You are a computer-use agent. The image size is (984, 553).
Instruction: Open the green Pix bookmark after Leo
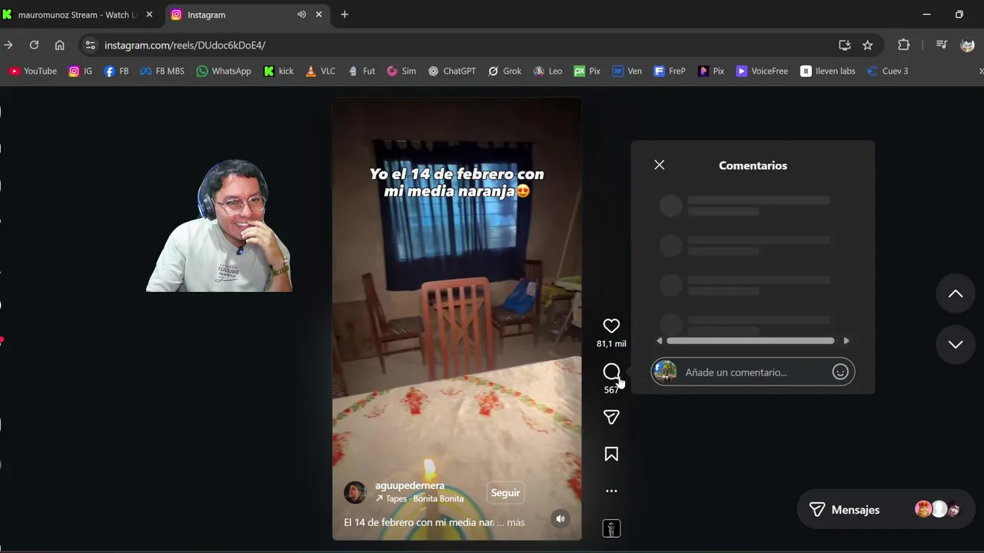pyautogui.click(x=587, y=71)
